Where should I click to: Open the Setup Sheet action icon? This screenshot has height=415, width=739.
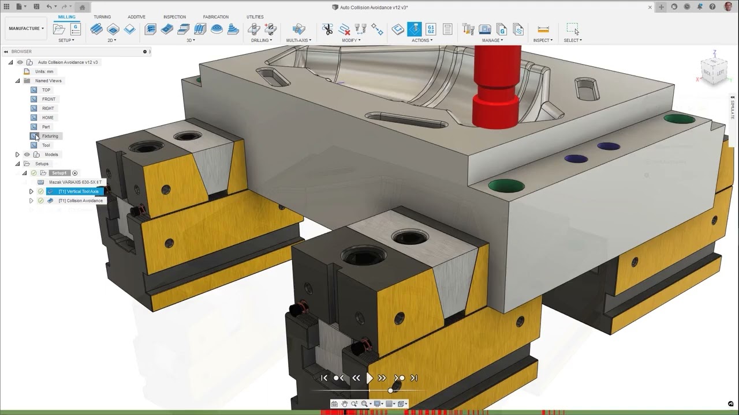tap(447, 29)
